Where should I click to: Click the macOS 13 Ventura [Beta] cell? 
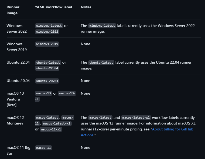(15, 99)
